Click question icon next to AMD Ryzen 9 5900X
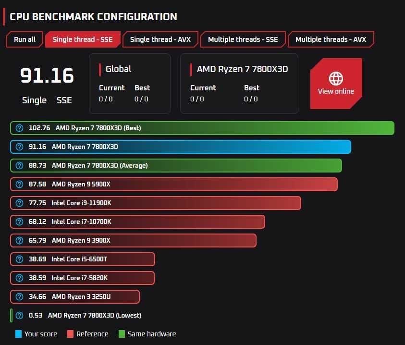Image resolution: width=405 pixels, height=345 pixels. tap(19, 184)
